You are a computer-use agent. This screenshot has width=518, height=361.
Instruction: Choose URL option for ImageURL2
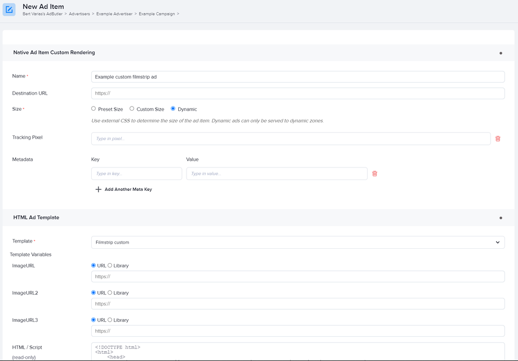click(x=93, y=293)
